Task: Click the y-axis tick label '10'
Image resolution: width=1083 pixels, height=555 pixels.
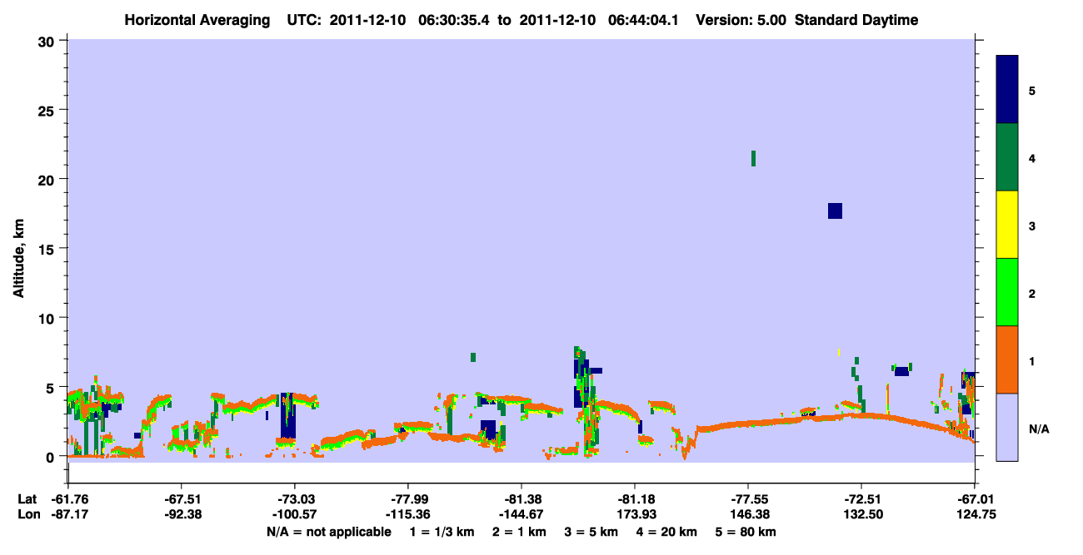Action: [48, 318]
